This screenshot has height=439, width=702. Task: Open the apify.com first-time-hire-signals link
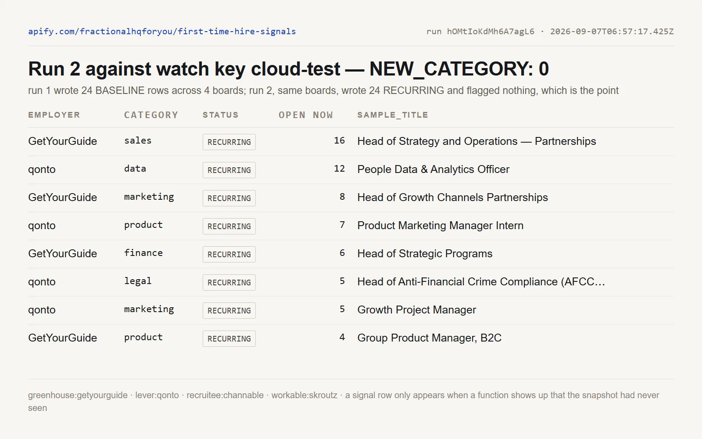pos(162,31)
